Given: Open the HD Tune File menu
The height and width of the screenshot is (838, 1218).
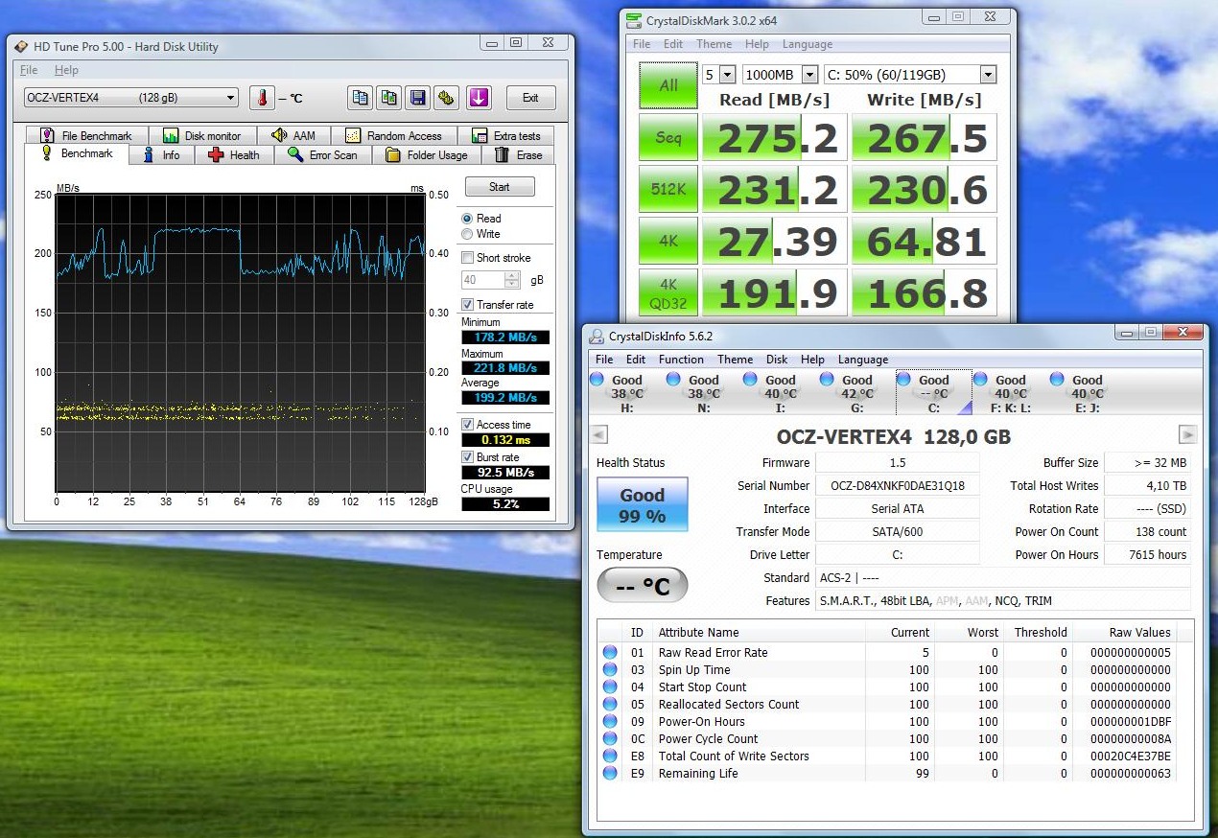Looking at the screenshot, I should coord(29,70).
